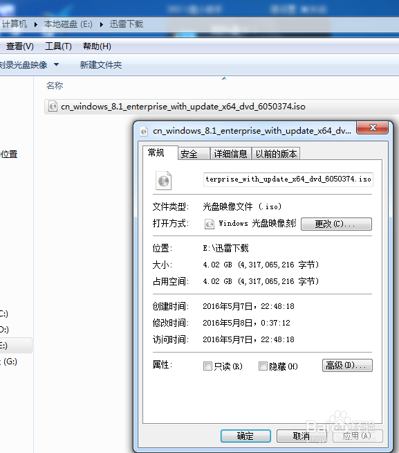Expand the arrow after 本地磁盘 (E:) in address bar

coord(101,24)
